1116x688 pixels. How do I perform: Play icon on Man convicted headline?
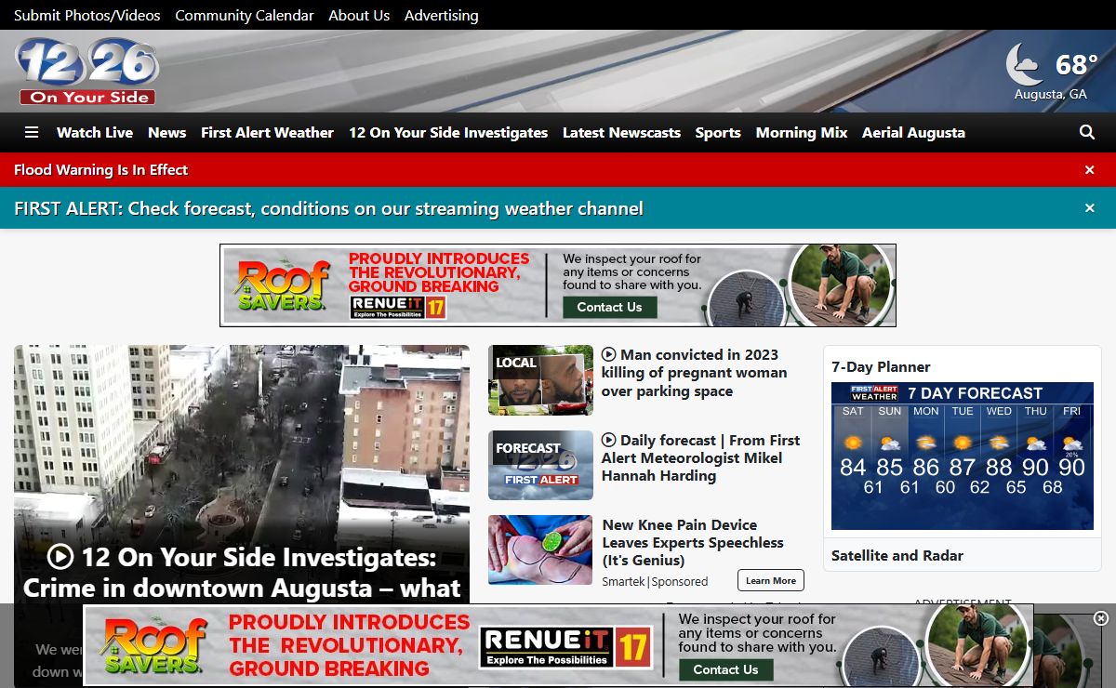(609, 354)
